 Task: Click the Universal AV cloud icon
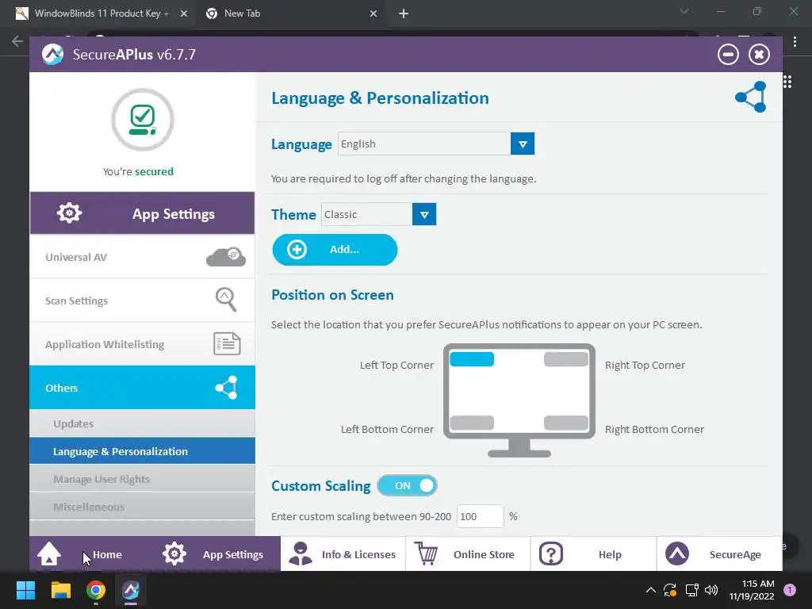tap(226, 257)
